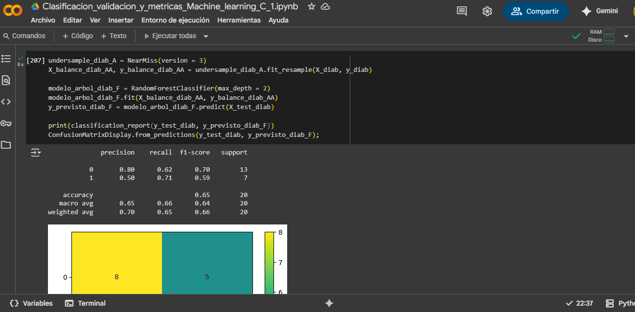Open the comments panel icon
The width and height of the screenshot is (635, 312).
(462, 11)
